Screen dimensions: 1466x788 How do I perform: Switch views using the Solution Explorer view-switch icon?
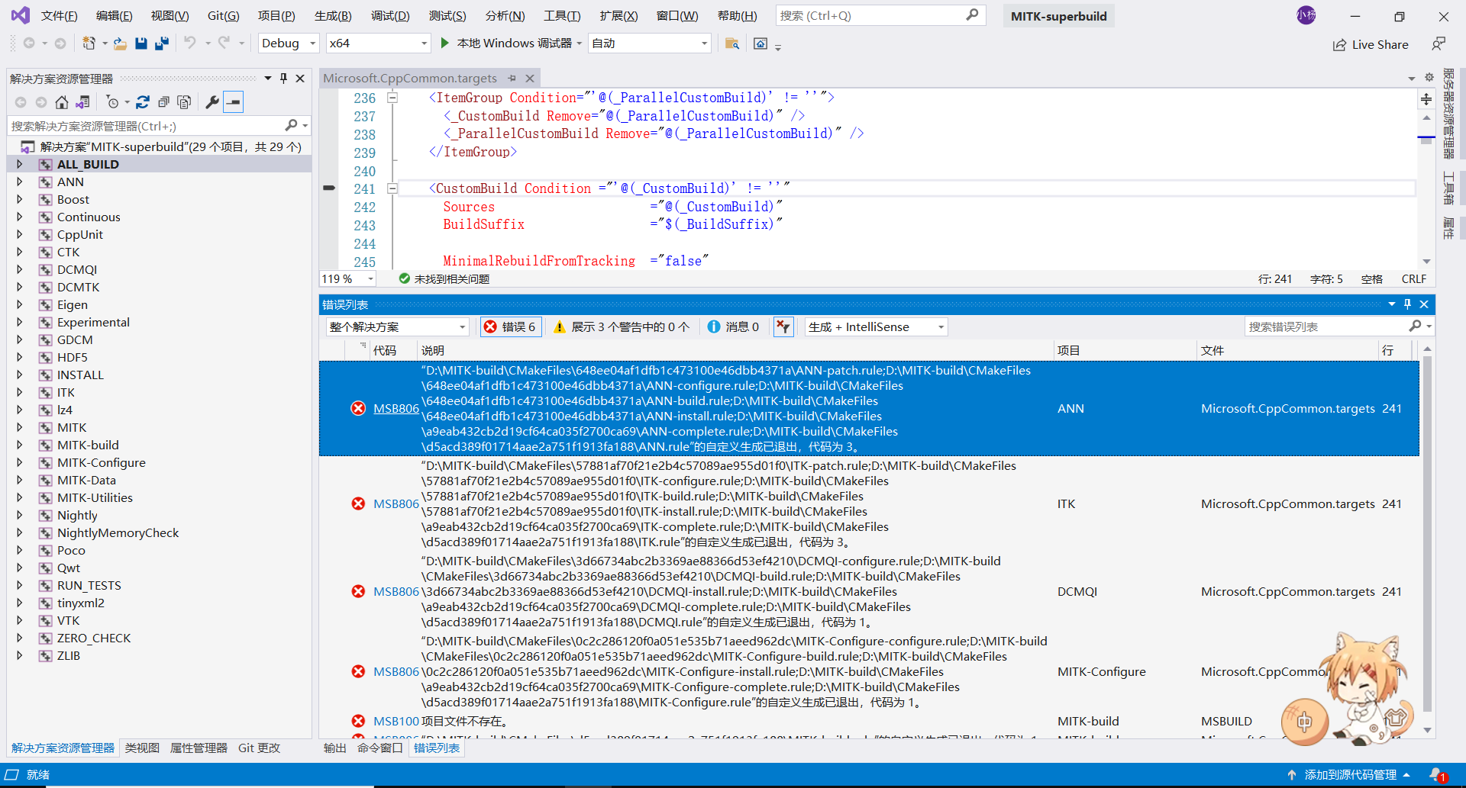pyautogui.click(x=82, y=102)
